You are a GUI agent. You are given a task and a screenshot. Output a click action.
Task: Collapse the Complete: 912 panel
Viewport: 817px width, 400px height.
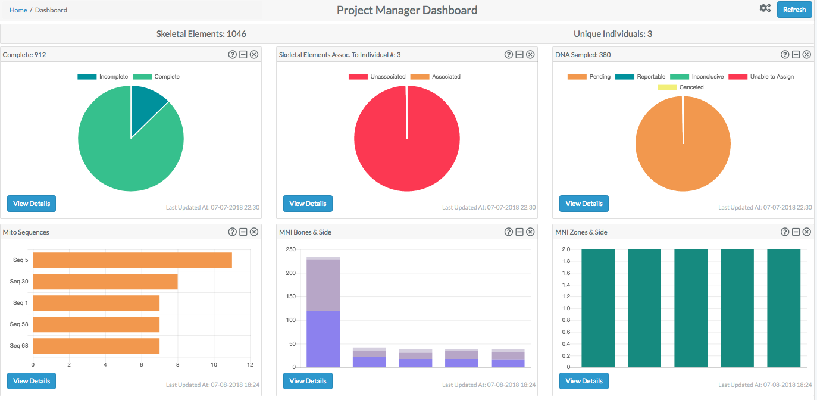click(x=243, y=54)
